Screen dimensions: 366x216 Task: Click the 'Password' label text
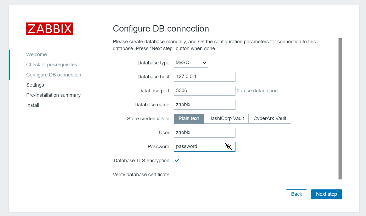click(x=159, y=147)
